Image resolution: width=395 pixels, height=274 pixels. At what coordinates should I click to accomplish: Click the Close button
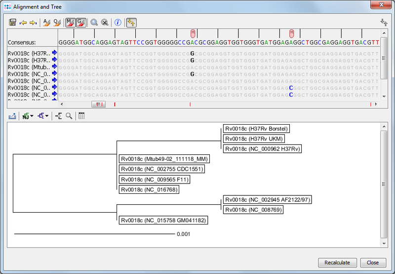[x=373, y=263]
